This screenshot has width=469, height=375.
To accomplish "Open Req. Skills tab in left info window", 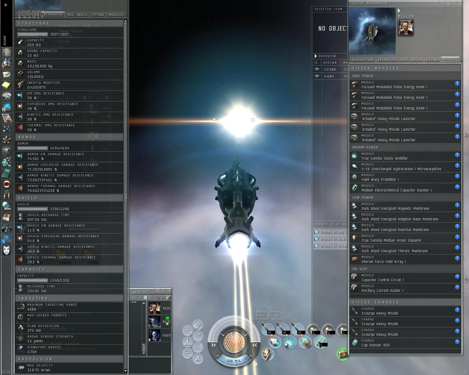I will point(78,15).
